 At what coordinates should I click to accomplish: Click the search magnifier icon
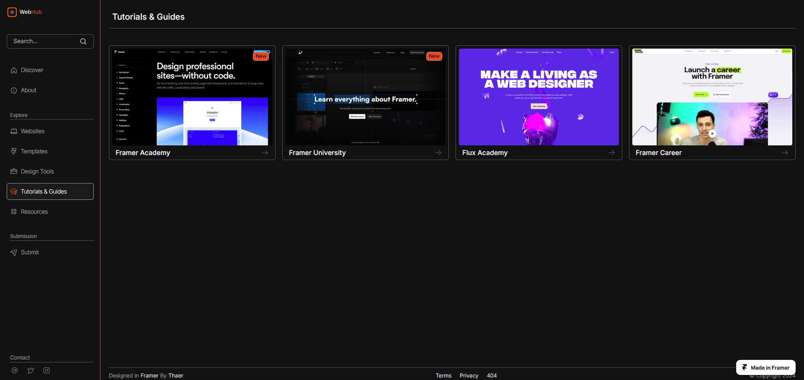83,41
